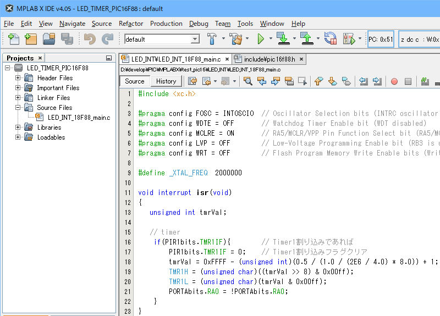Toggle Bookmark icon in editor toolbar
The image size is (440, 316).
point(346,81)
